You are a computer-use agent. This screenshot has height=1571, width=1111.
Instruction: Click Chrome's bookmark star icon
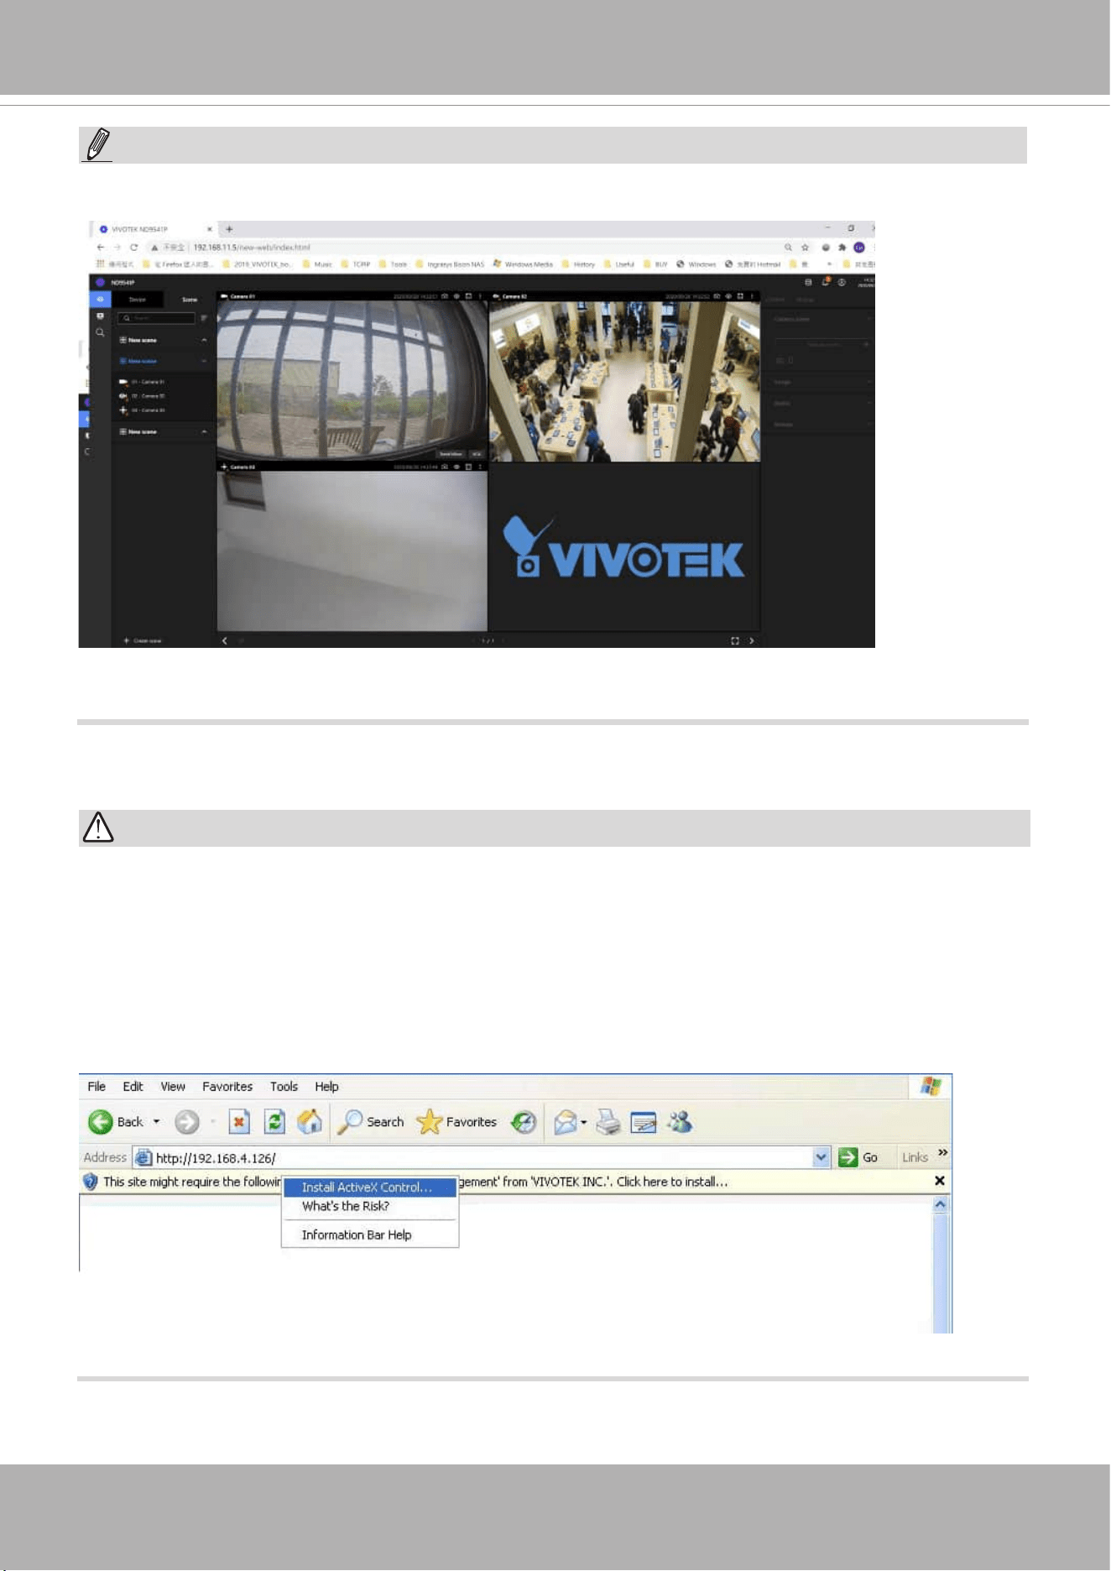(x=805, y=248)
